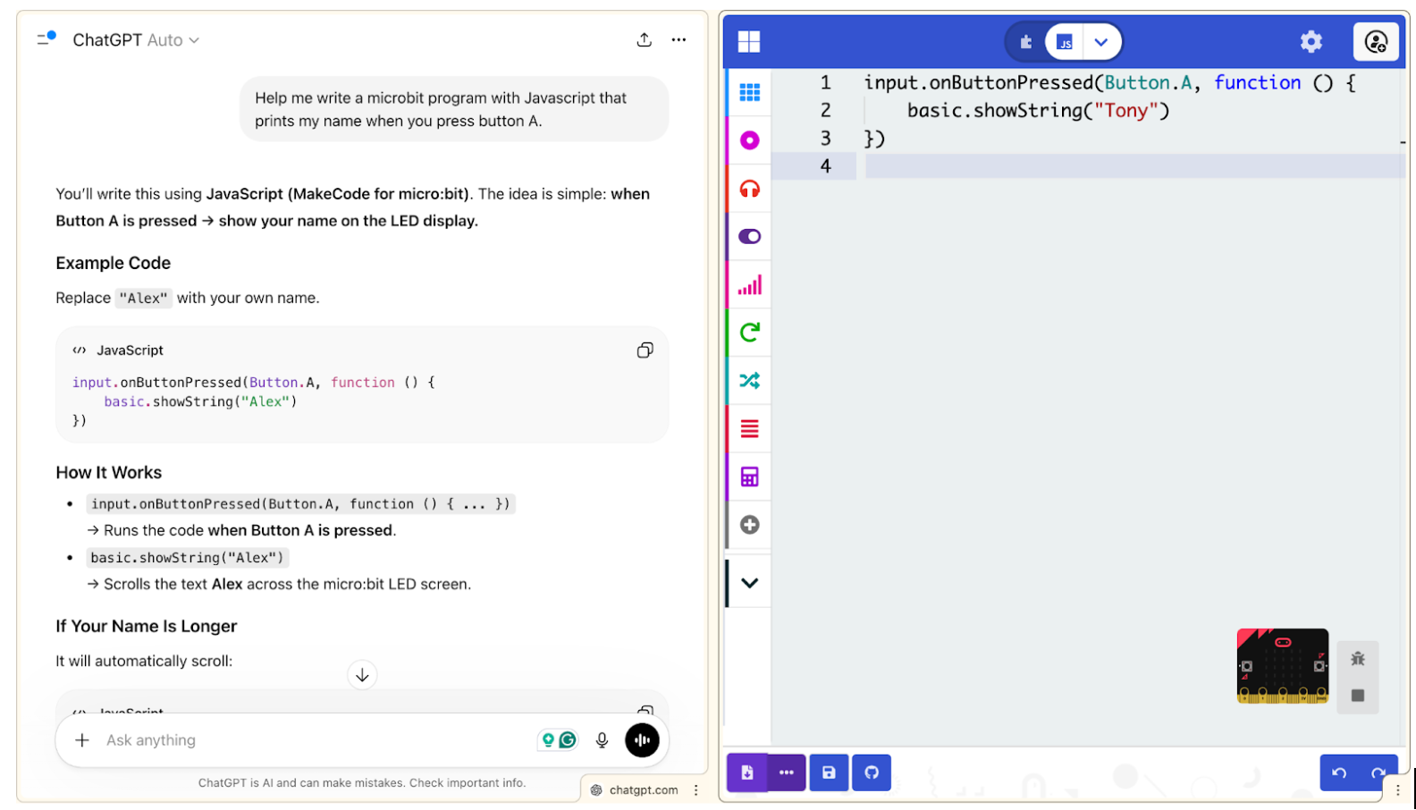This screenshot has width=1416, height=810.
Task: Click the "How It Works" heading
Action: tap(108, 473)
